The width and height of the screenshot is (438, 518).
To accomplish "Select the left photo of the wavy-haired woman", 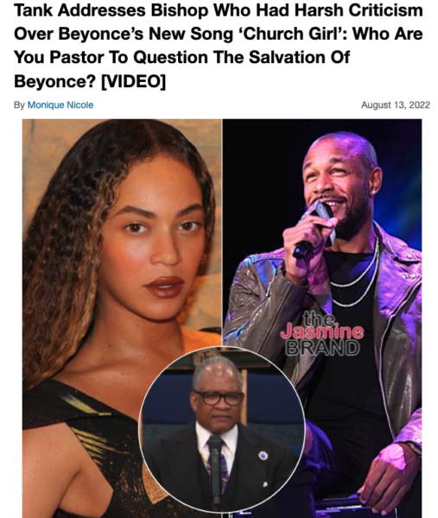I will click(x=122, y=318).
